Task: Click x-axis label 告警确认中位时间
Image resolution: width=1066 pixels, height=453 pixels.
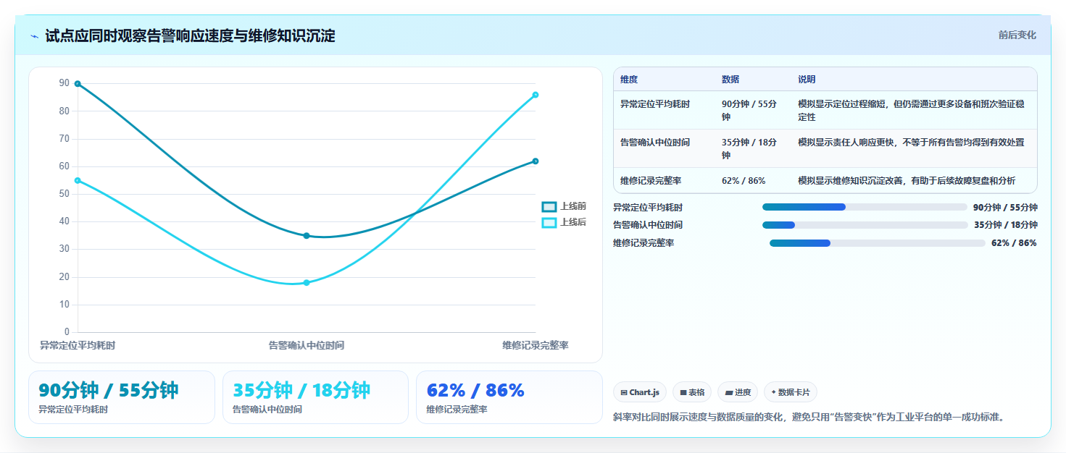Action: click(307, 346)
